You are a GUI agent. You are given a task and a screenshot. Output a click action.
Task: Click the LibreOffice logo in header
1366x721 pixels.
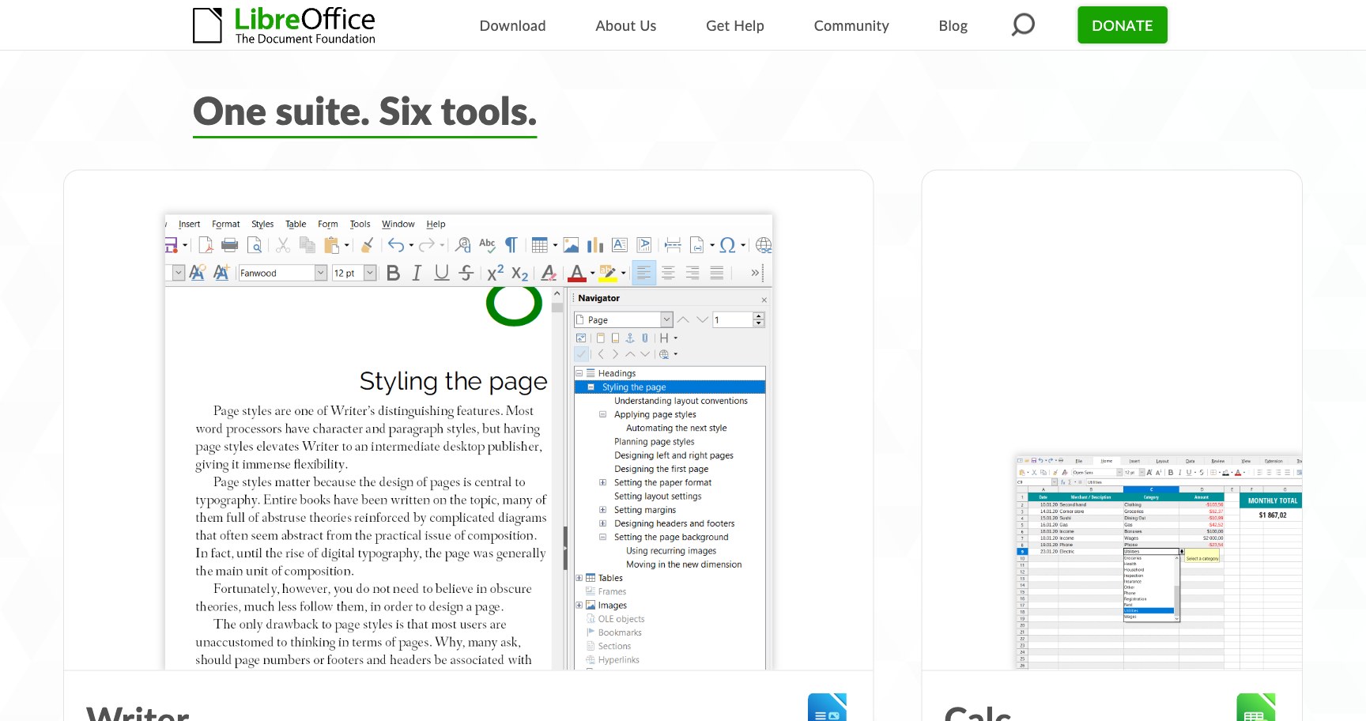point(285,25)
